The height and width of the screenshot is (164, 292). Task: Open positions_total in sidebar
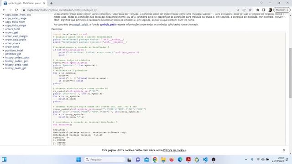(x=14, y=51)
